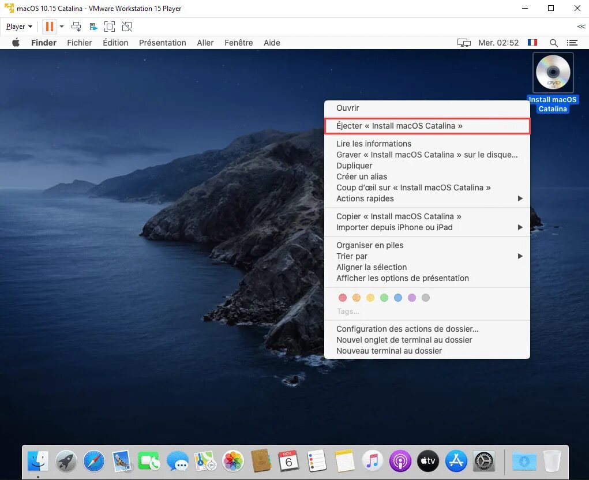Screen dimensions: 589x480
Task: Open FaceTime from the Dock
Action: pos(149,460)
